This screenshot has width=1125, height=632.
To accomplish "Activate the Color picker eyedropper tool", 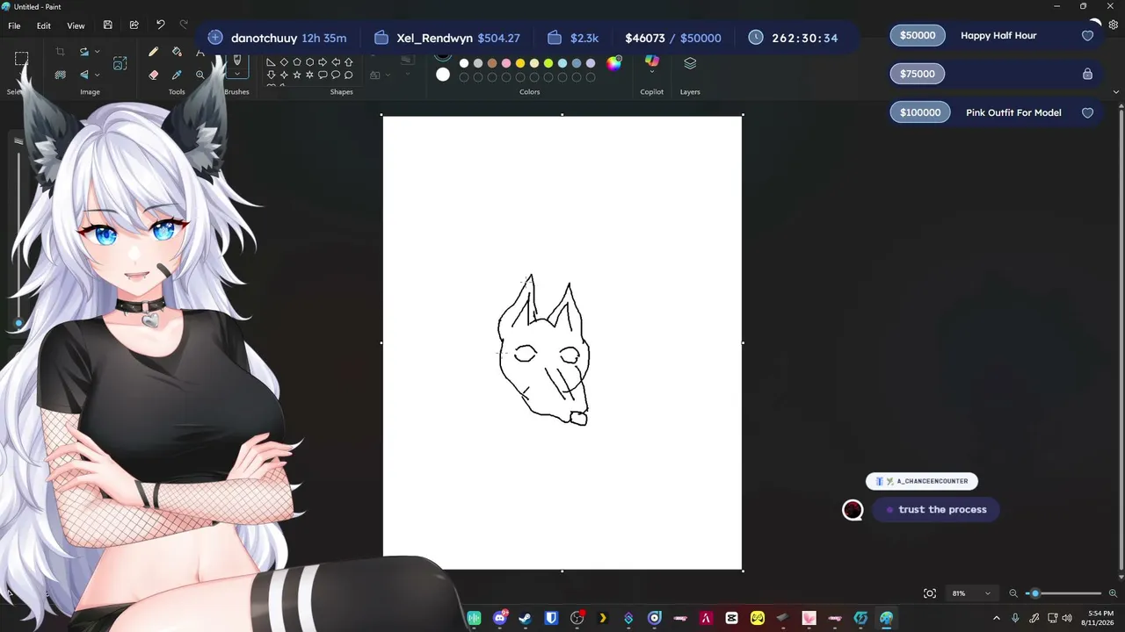I will pos(177,75).
